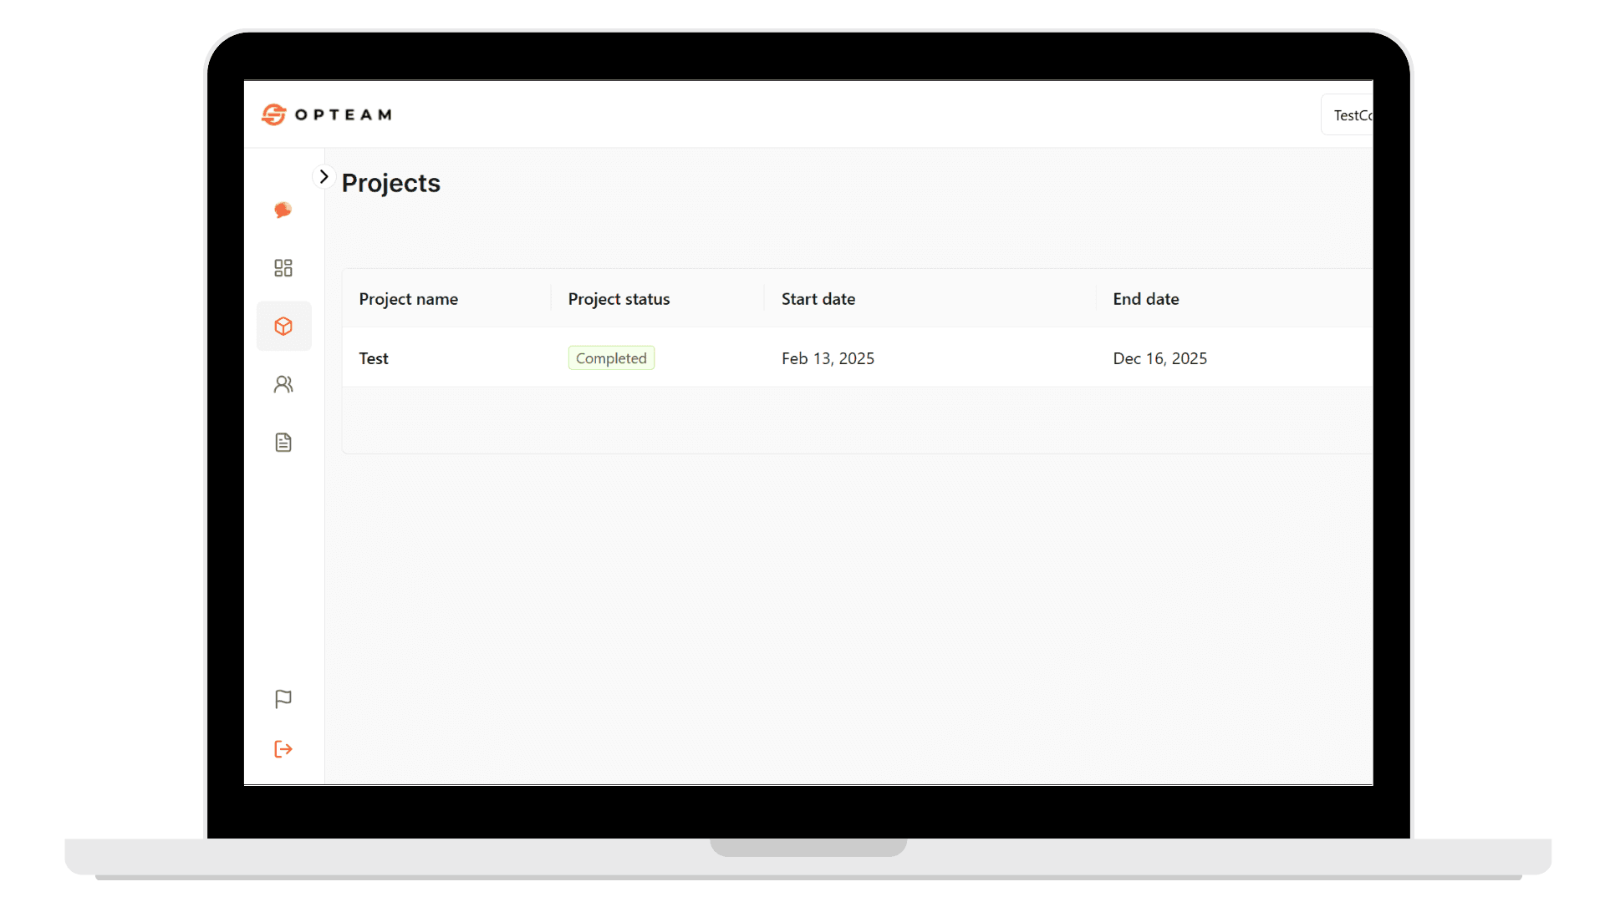
Task: Expand the sidebar with chevron arrow
Action: point(324,177)
